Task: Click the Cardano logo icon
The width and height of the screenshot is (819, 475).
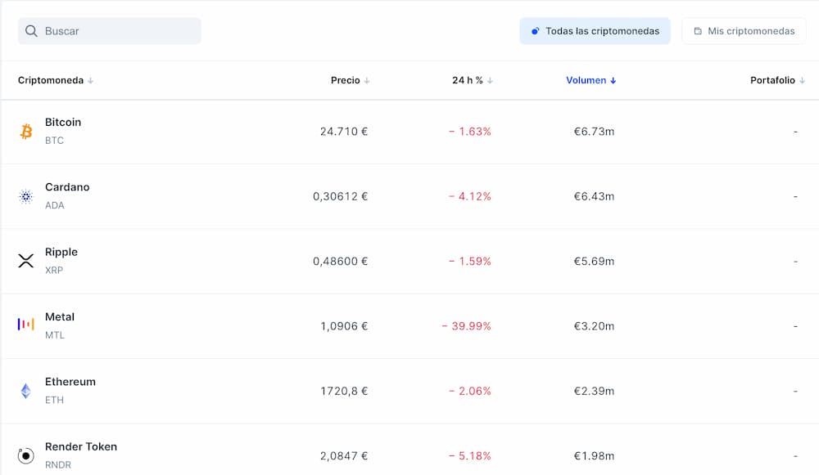Action: [26, 196]
